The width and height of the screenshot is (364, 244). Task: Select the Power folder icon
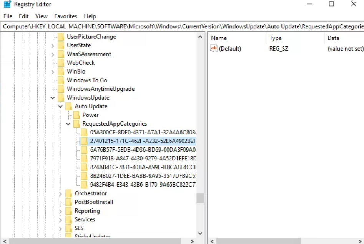click(x=76, y=115)
